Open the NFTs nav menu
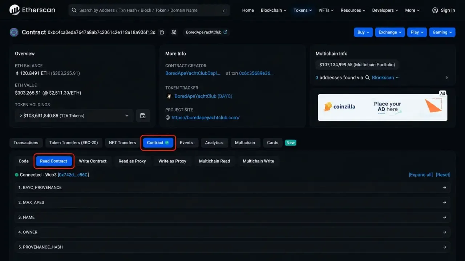465x261 pixels. (326, 10)
